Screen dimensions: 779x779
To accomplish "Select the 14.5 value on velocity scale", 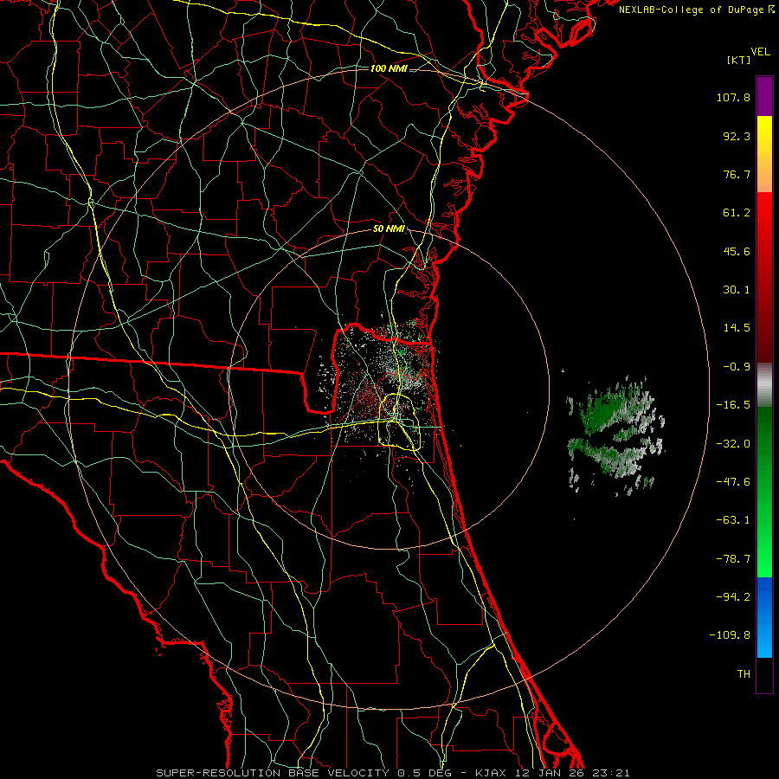I will click(x=737, y=328).
